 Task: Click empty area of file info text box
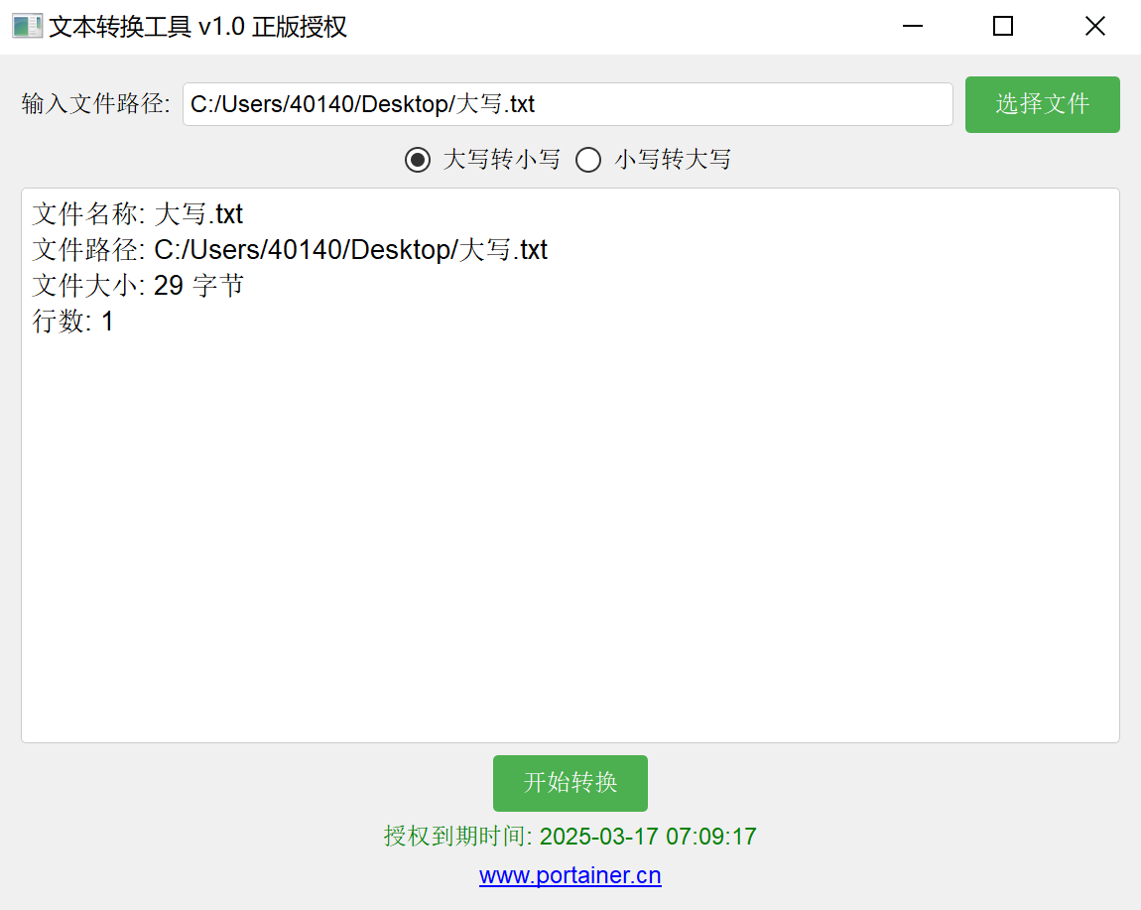pos(570,539)
